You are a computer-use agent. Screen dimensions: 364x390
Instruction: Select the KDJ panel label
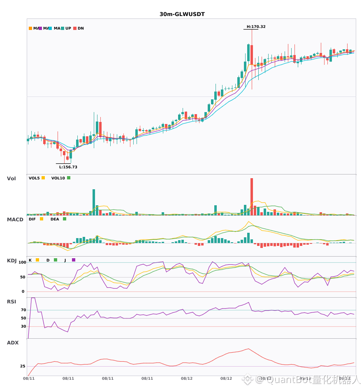12,261
